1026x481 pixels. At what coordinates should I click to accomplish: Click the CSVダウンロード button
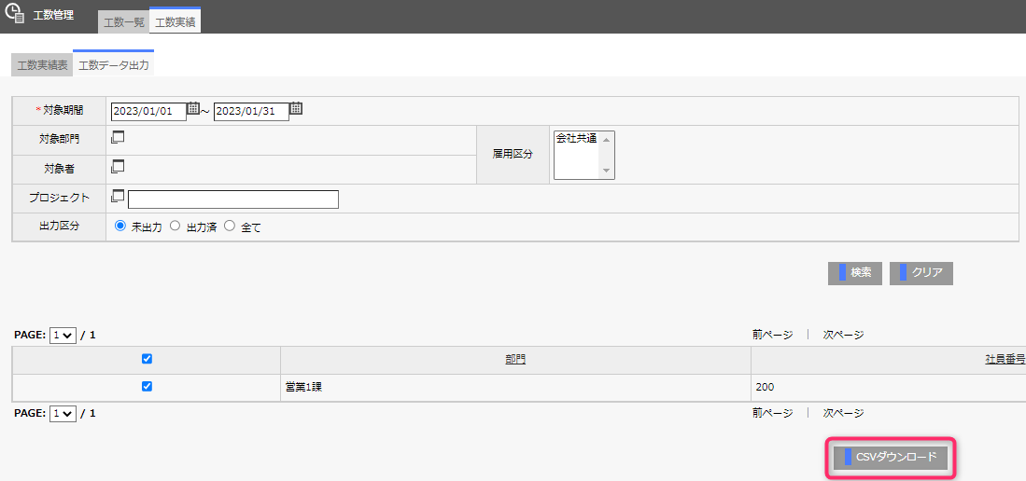coord(891,458)
